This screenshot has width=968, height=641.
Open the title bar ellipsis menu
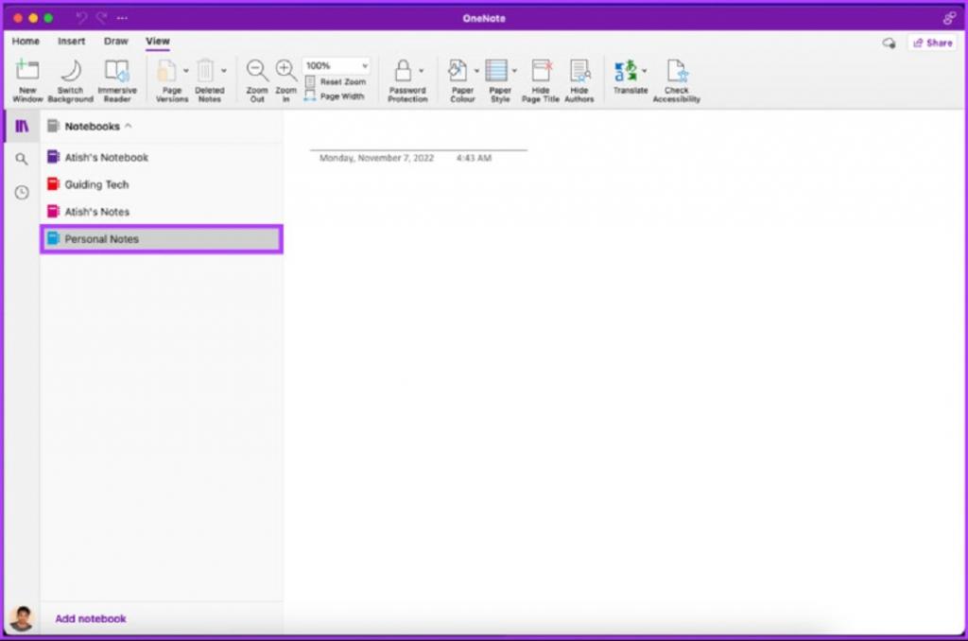122,18
